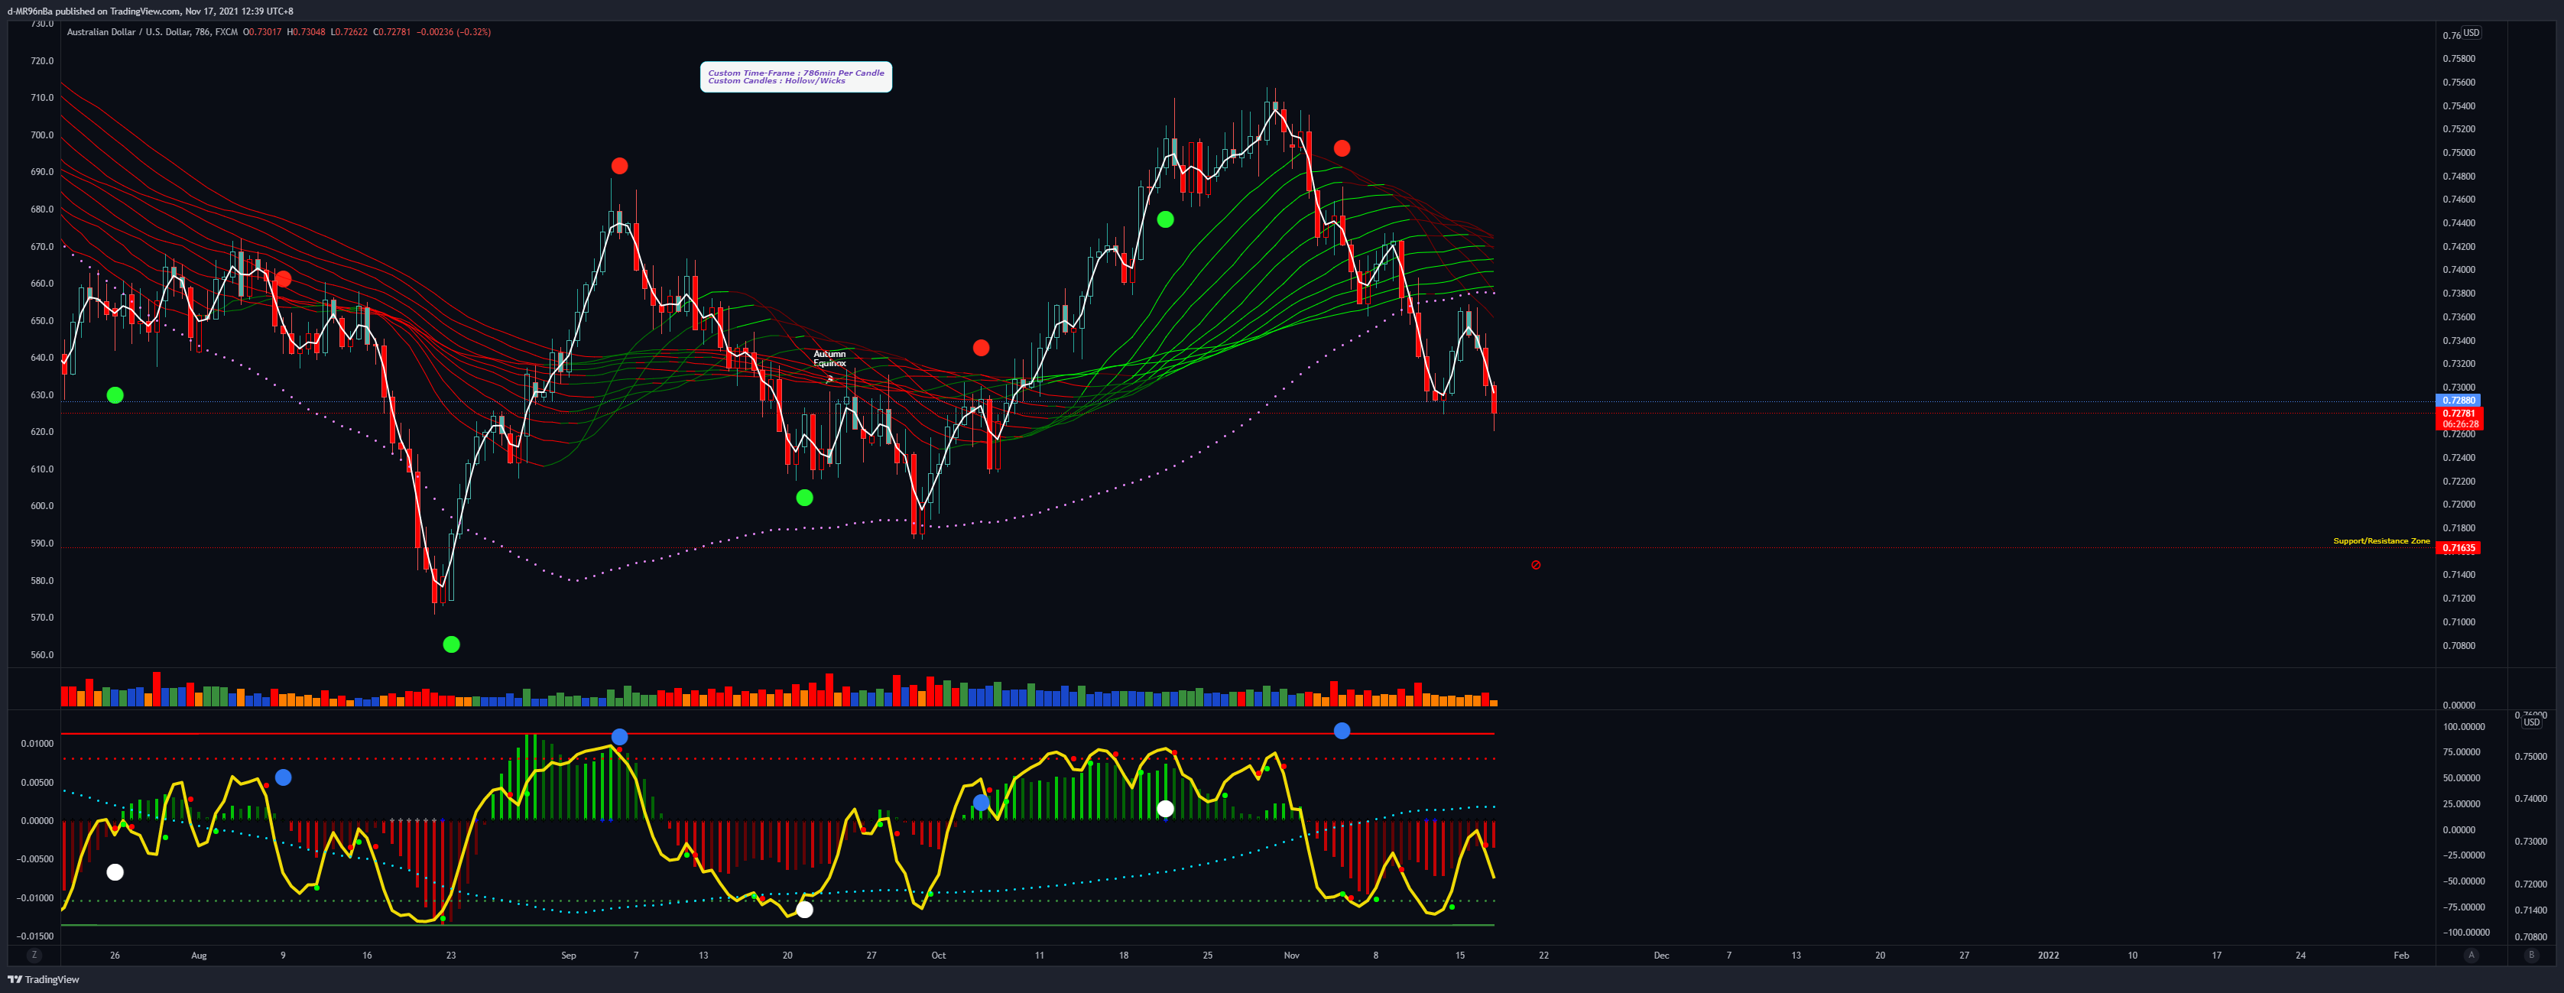The image size is (2564, 993).
Task: Click the 100.00000 level on the oscillator axis
Action: point(2463,727)
